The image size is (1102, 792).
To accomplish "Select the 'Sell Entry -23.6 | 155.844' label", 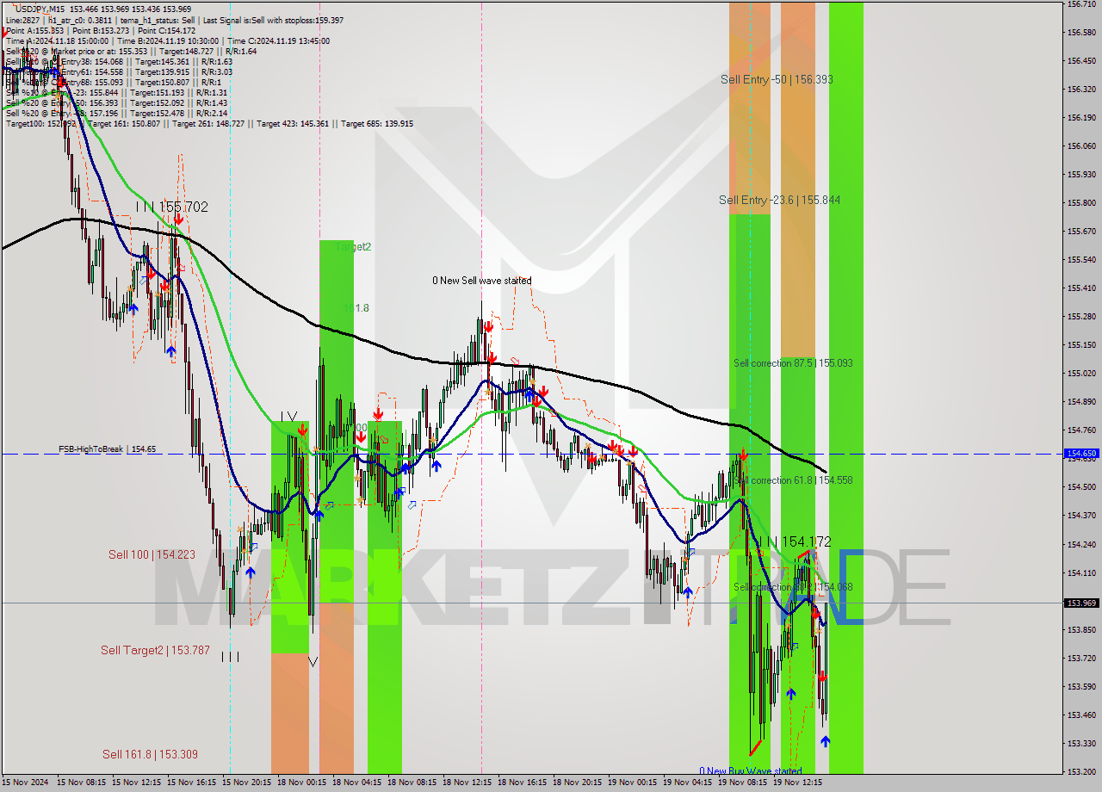I will (x=780, y=200).
